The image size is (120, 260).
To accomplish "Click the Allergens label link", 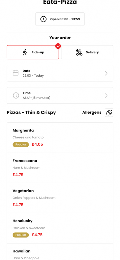I will tap(92, 112).
